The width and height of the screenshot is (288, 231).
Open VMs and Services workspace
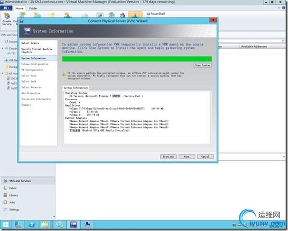pos(28,181)
